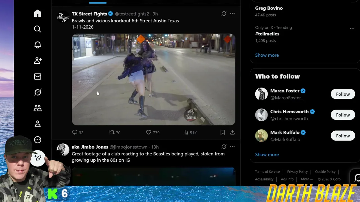360x202 pixels.
Task: Go to X Home in the sidebar
Action: pyautogui.click(x=37, y=13)
